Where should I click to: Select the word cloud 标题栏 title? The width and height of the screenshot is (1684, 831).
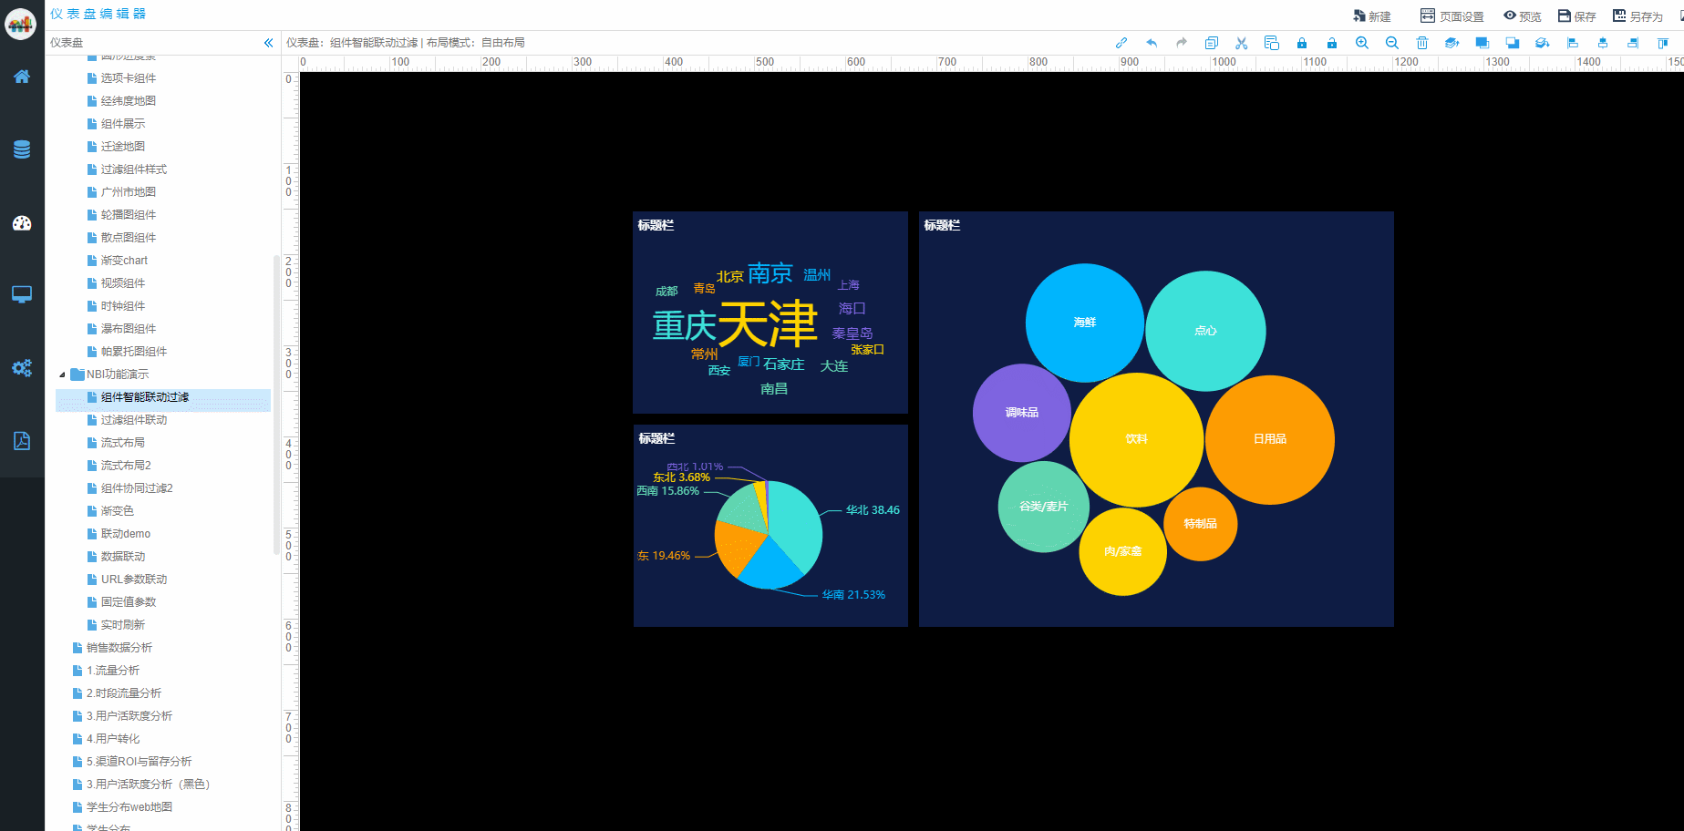coord(656,225)
